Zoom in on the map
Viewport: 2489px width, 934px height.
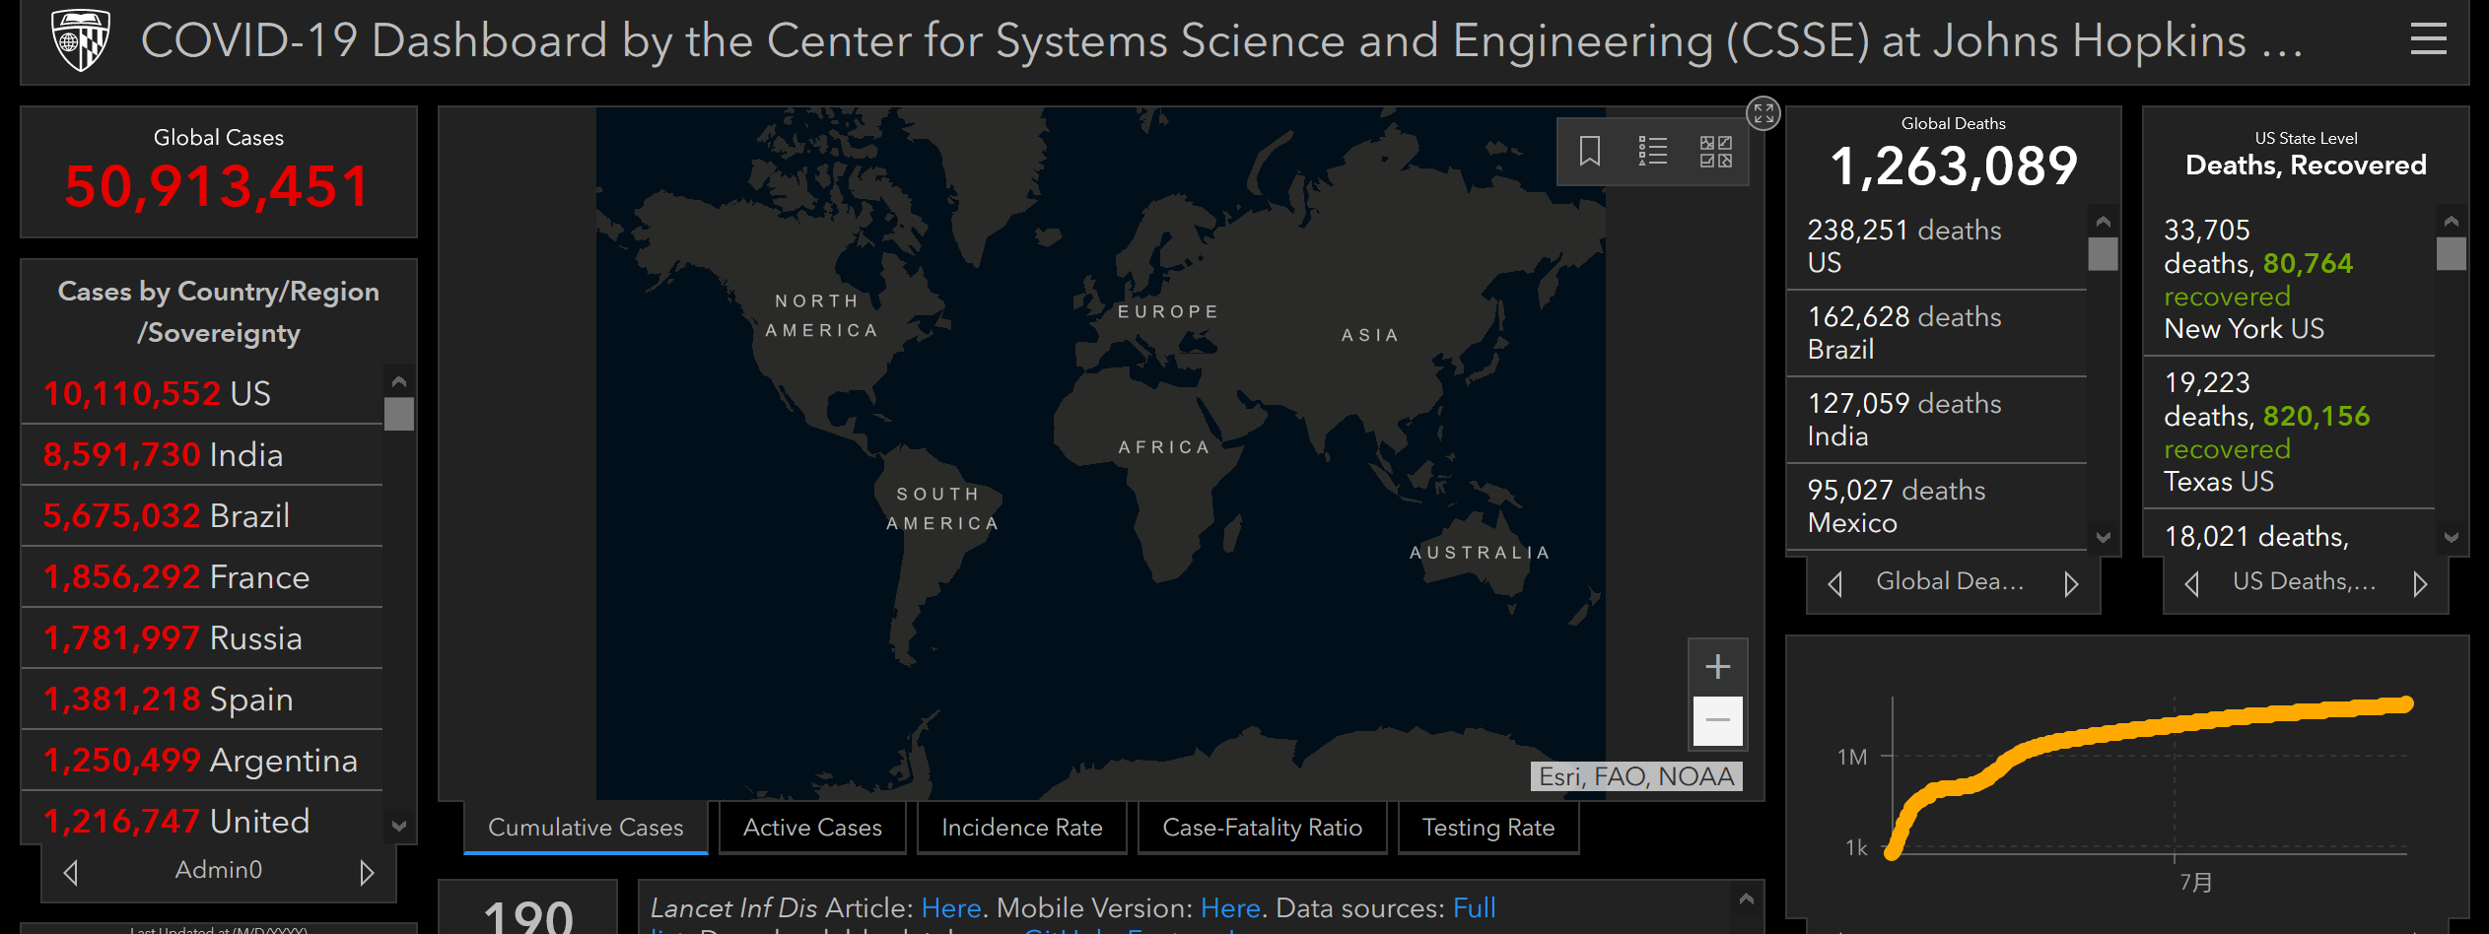[1717, 667]
